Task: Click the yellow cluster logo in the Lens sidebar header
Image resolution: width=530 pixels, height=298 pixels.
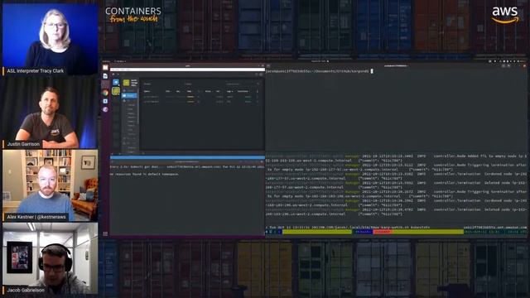Action: [x=126, y=83]
